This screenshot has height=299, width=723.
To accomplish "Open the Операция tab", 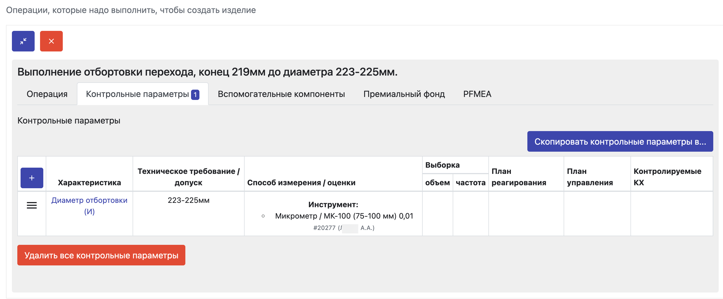I will (47, 94).
